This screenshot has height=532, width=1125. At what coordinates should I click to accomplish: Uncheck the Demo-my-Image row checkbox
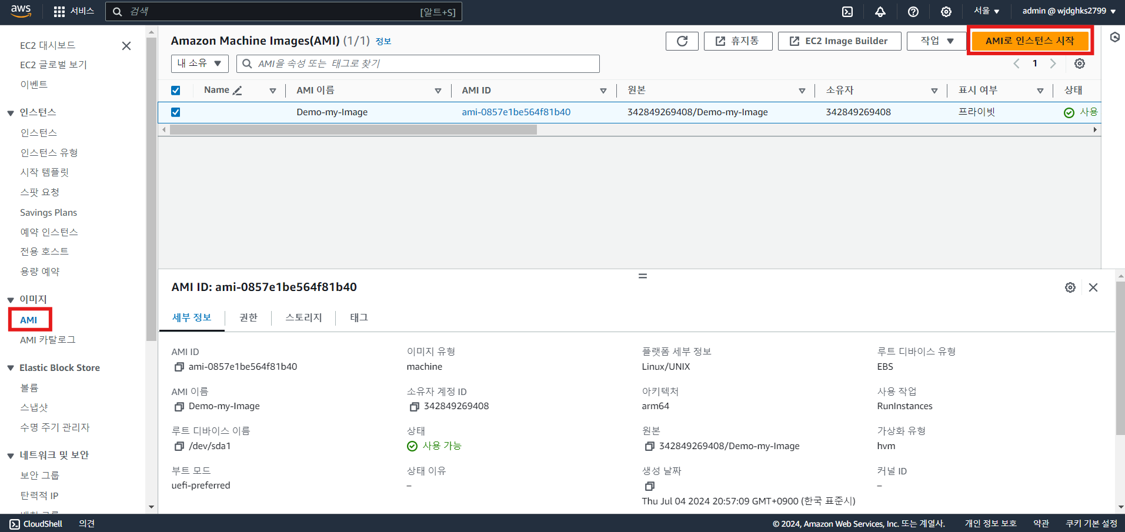tap(176, 112)
